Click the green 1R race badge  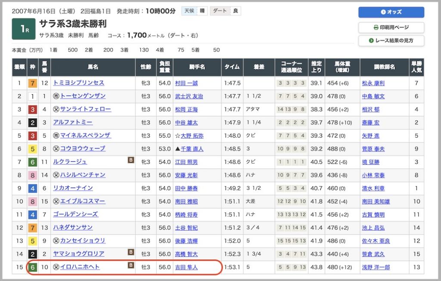pos(24,29)
